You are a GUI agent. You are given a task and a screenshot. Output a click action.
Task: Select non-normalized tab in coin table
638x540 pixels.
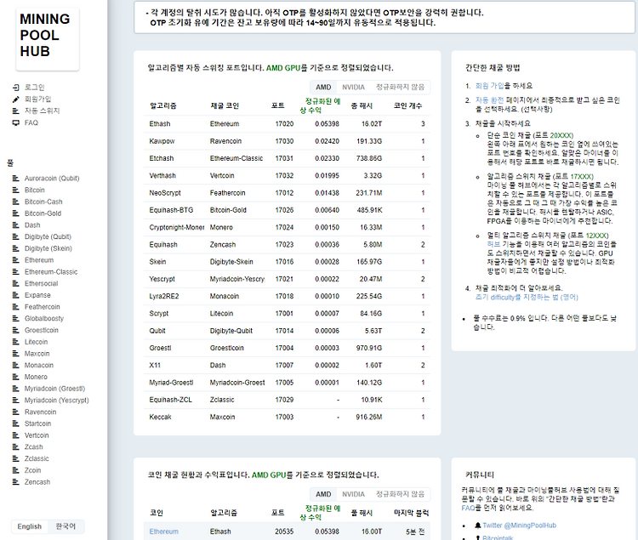(x=400, y=494)
